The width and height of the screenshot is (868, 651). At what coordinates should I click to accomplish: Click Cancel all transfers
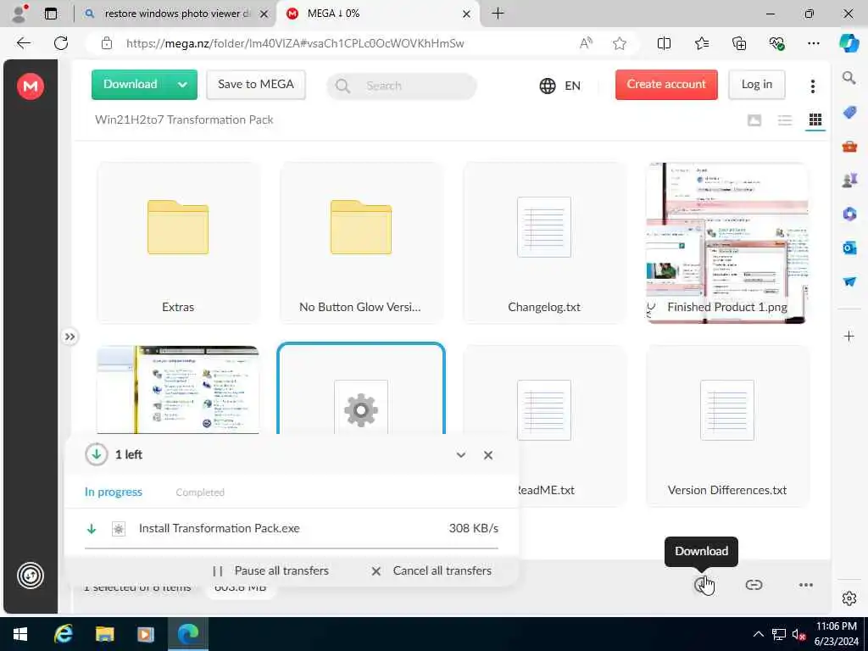(x=431, y=570)
